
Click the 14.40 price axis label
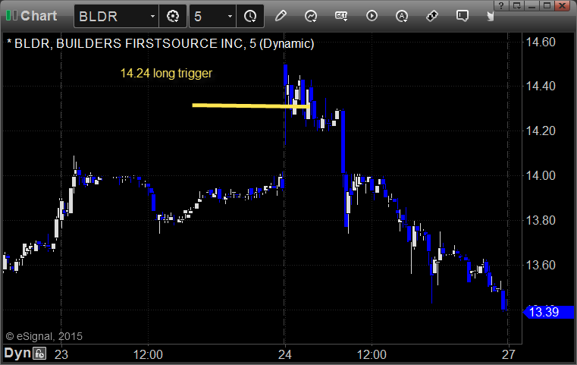click(x=541, y=87)
